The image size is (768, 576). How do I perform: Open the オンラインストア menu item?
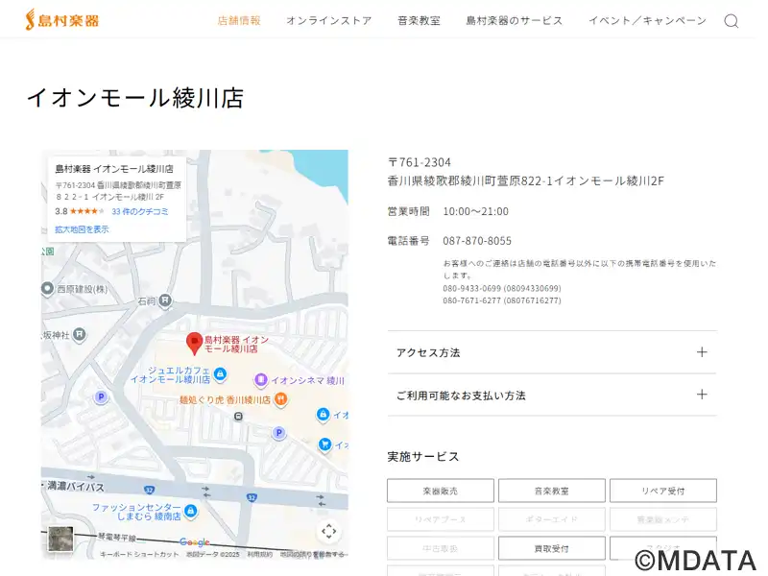(328, 20)
